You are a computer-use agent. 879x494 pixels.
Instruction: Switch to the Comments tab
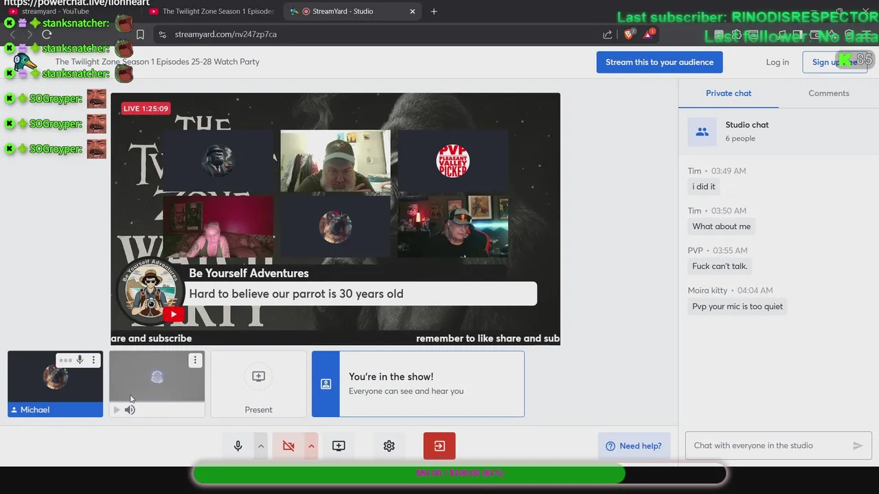(x=829, y=93)
